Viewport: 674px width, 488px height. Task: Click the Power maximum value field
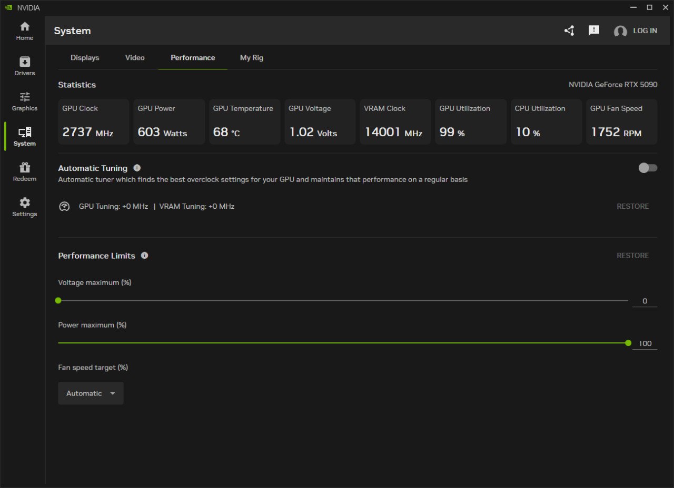coord(645,343)
